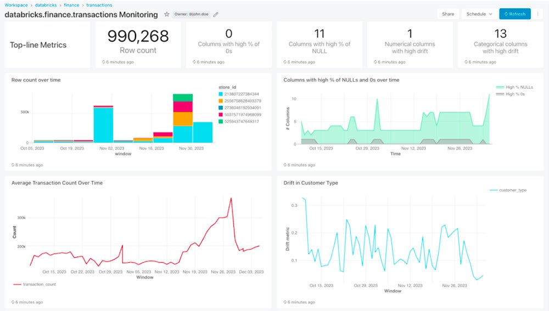Click the 0 value for high % of 0s
This screenshot has height=311, width=549.
[228, 33]
